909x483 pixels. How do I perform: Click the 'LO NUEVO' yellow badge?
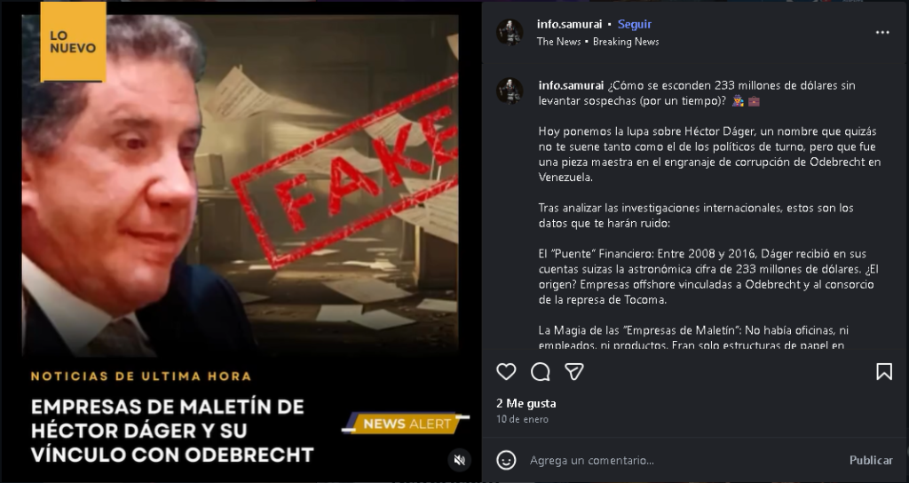coord(73,42)
